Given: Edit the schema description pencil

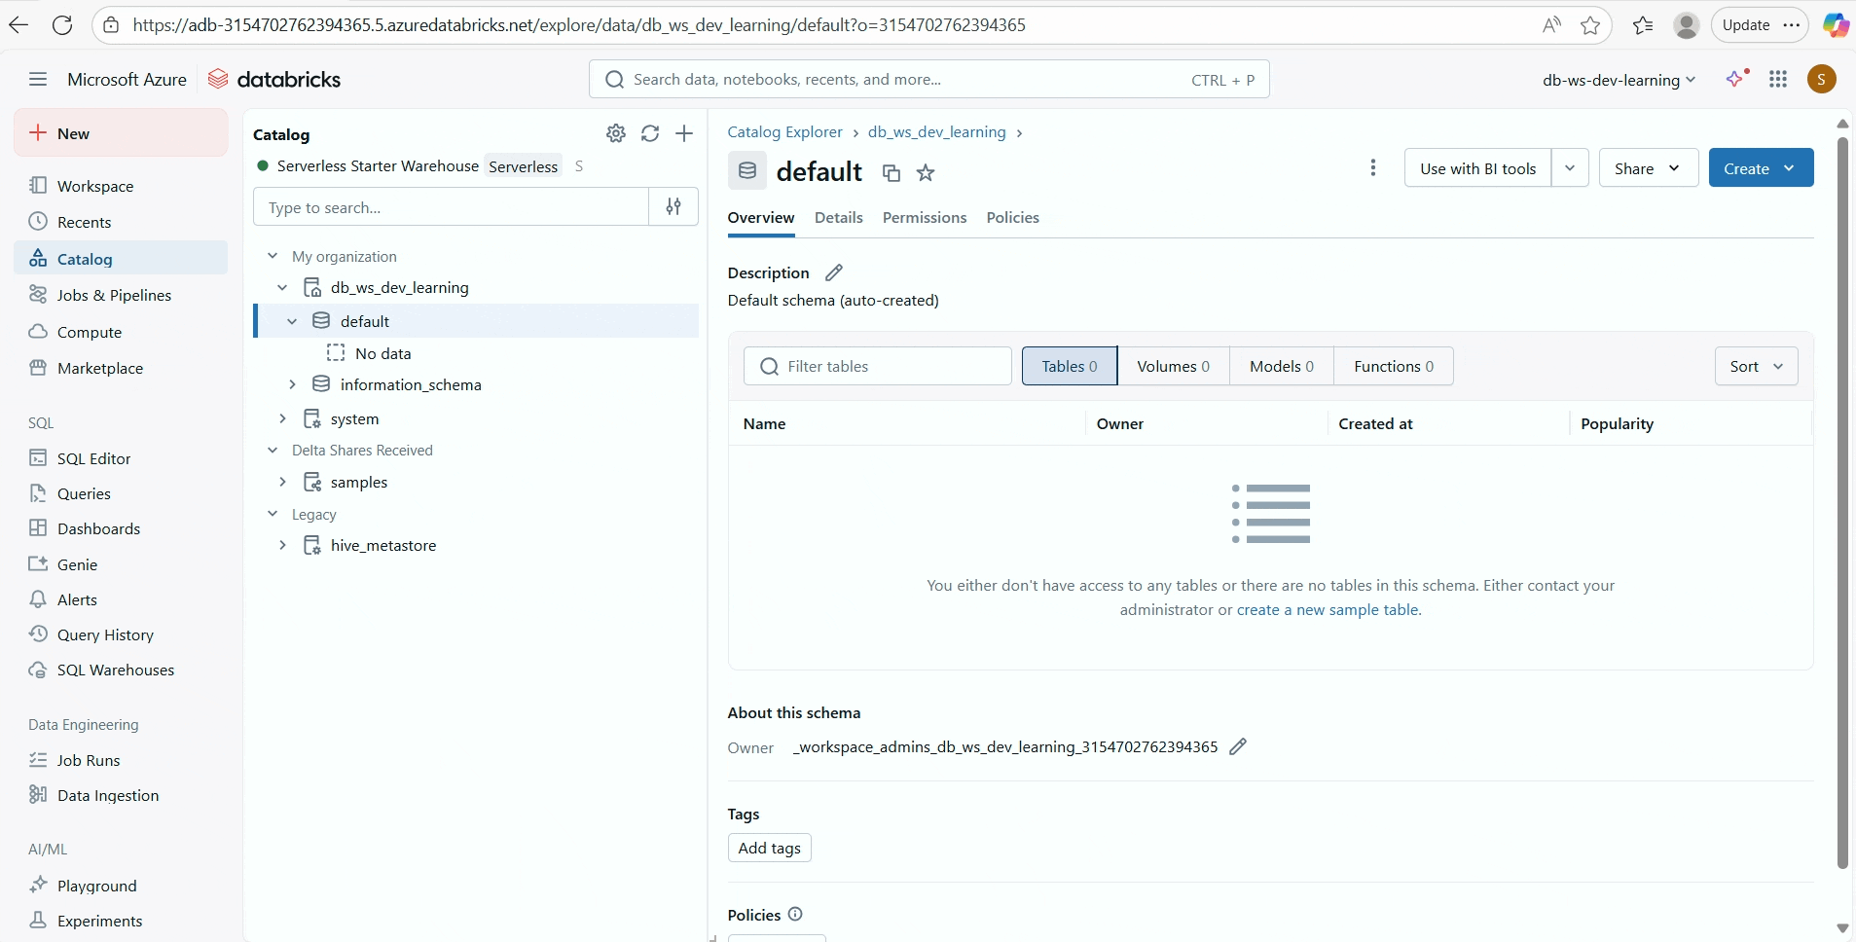Looking at the screenshot, I should (834, 272).
